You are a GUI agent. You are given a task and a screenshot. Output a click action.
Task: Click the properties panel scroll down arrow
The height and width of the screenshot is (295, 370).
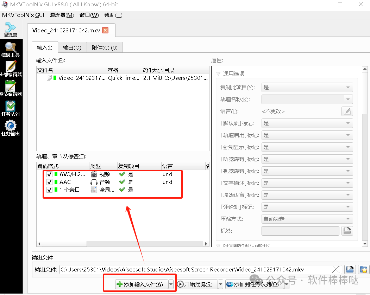pyautogui.click(x=365, y=244)
